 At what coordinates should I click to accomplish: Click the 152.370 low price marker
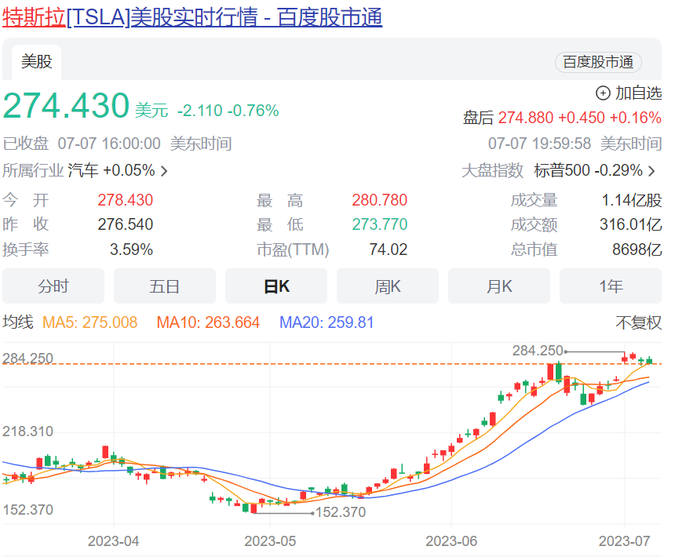pos(339,512)
